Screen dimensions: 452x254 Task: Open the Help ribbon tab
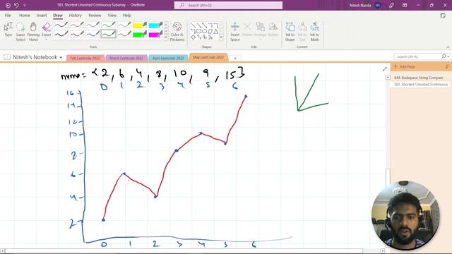pos(127,16)
